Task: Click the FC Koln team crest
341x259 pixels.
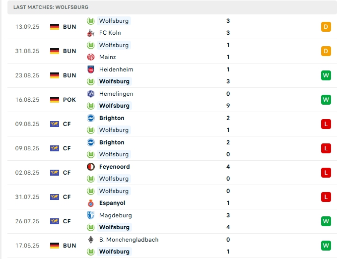Action: tap(91, 33)
